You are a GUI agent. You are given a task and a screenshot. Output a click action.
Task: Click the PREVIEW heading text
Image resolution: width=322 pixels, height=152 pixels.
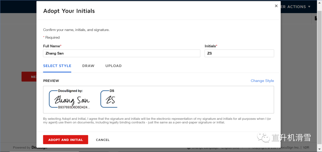(x=51, y=81)
